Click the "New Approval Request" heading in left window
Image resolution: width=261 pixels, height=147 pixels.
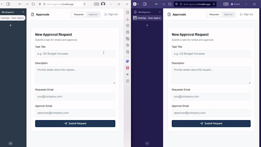(x=54, y=35)
